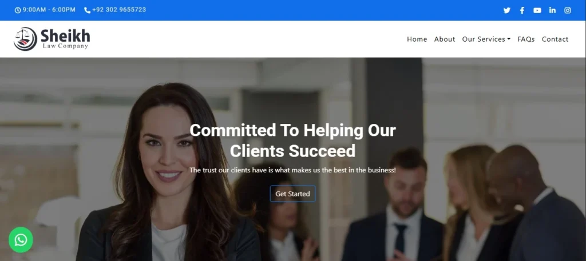The height and width of the screenshot is (261, 586).
Task: Click the LinkedIn icon in top bar
Action: point(552,10)
